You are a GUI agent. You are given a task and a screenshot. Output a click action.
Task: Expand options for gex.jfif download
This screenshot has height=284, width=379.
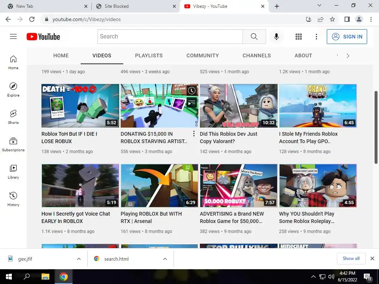[x=79, y=259]
